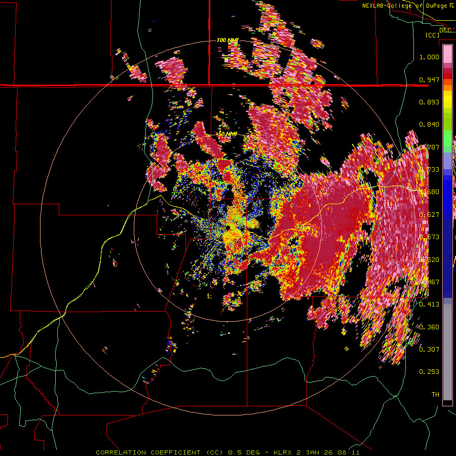Image resolution: width=456 pixels, height=456 pixels.
Task: Click the 0.840 color scale label
Action: (x=429, y=125)
